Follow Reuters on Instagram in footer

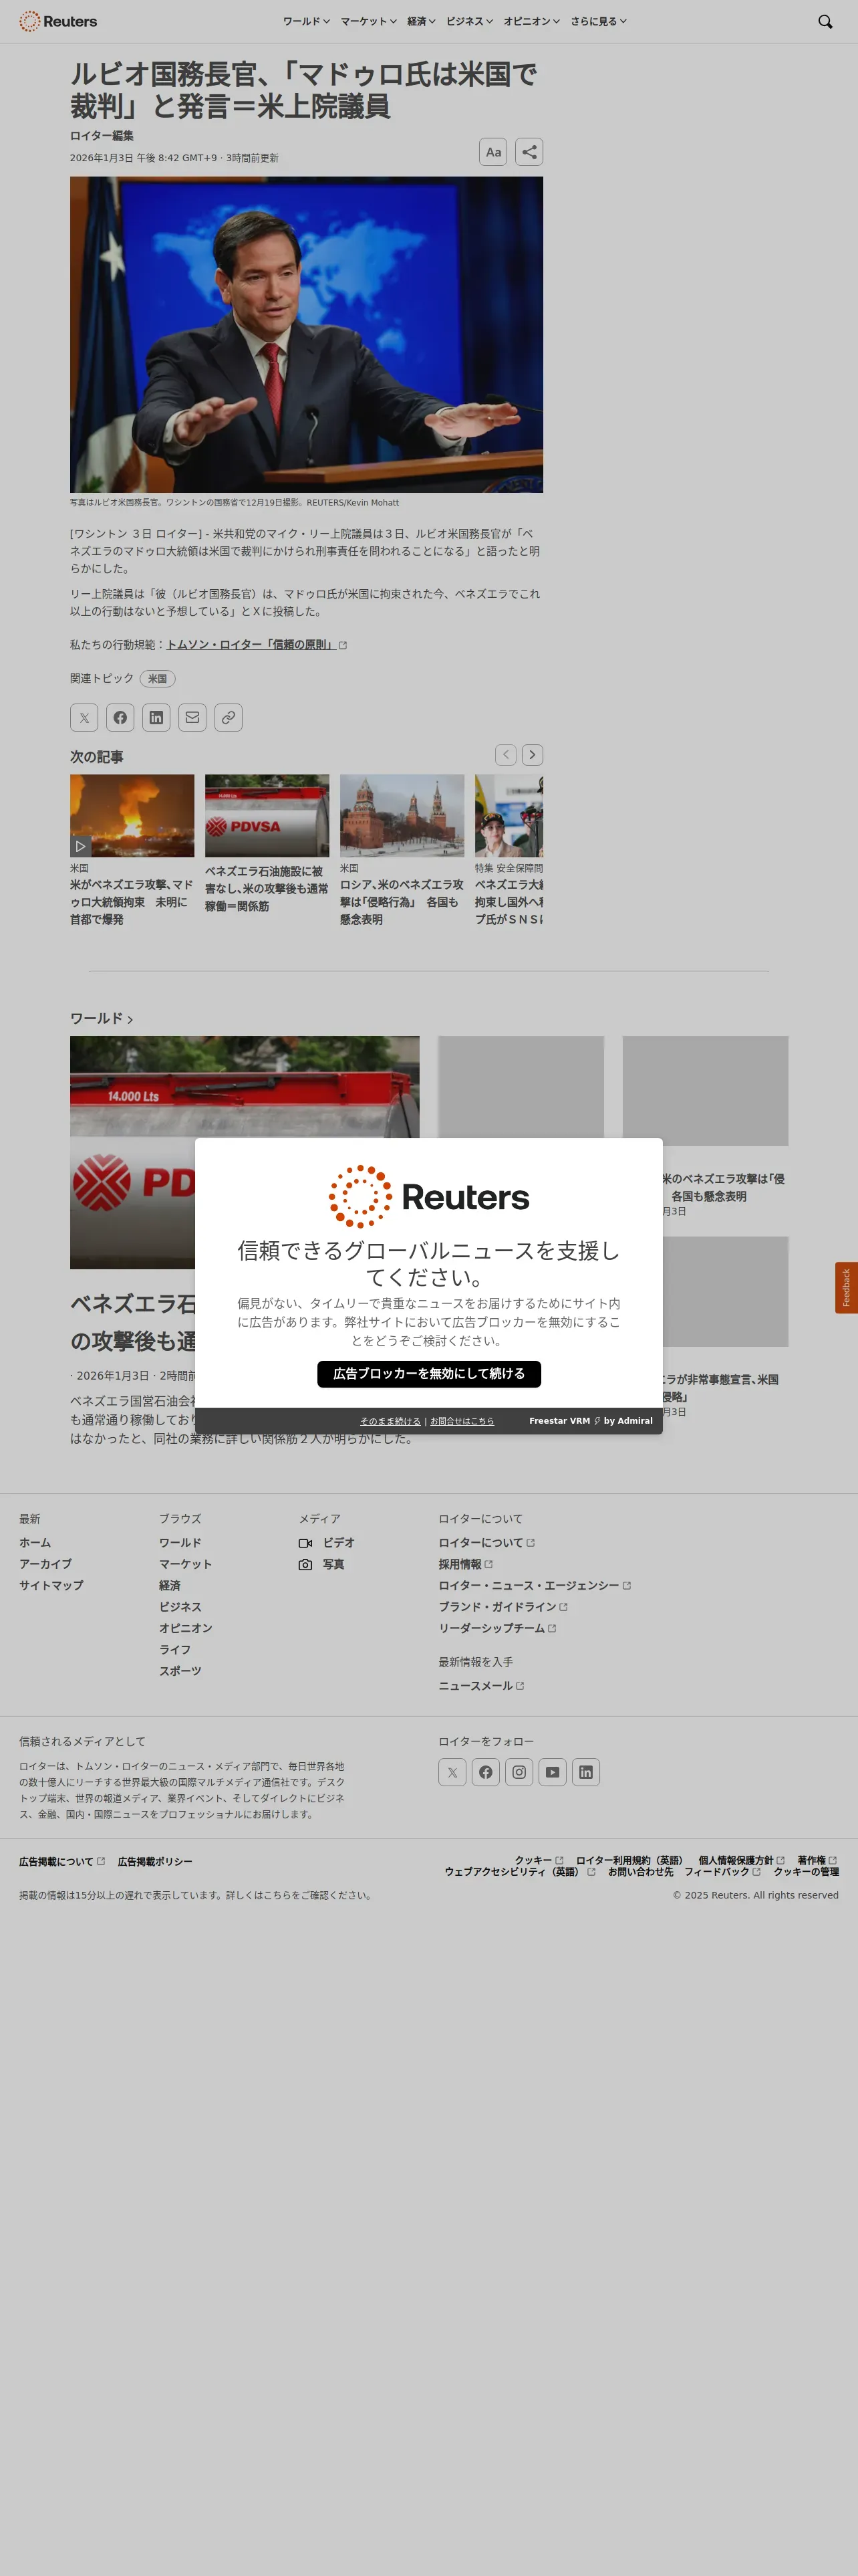click(519, 1772)
